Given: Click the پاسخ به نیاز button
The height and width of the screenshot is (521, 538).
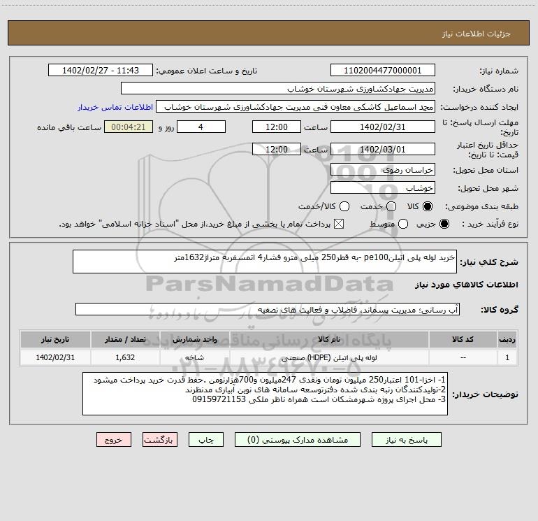Looking at the screenshot, I should point(406,440).
